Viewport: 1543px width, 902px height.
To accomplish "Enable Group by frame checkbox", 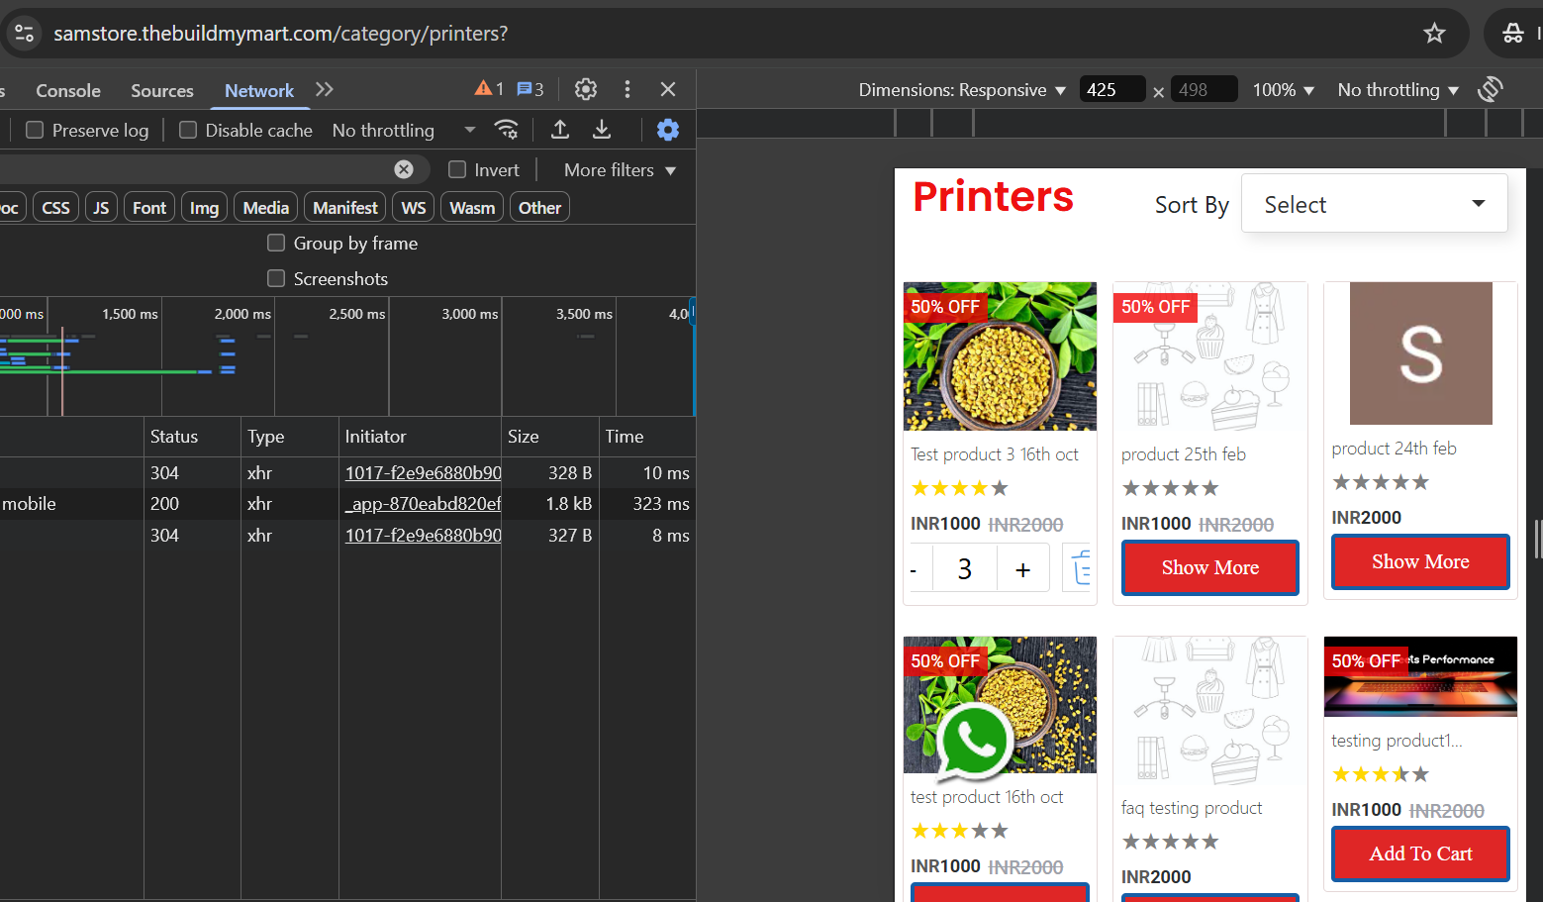I will 276,243.
